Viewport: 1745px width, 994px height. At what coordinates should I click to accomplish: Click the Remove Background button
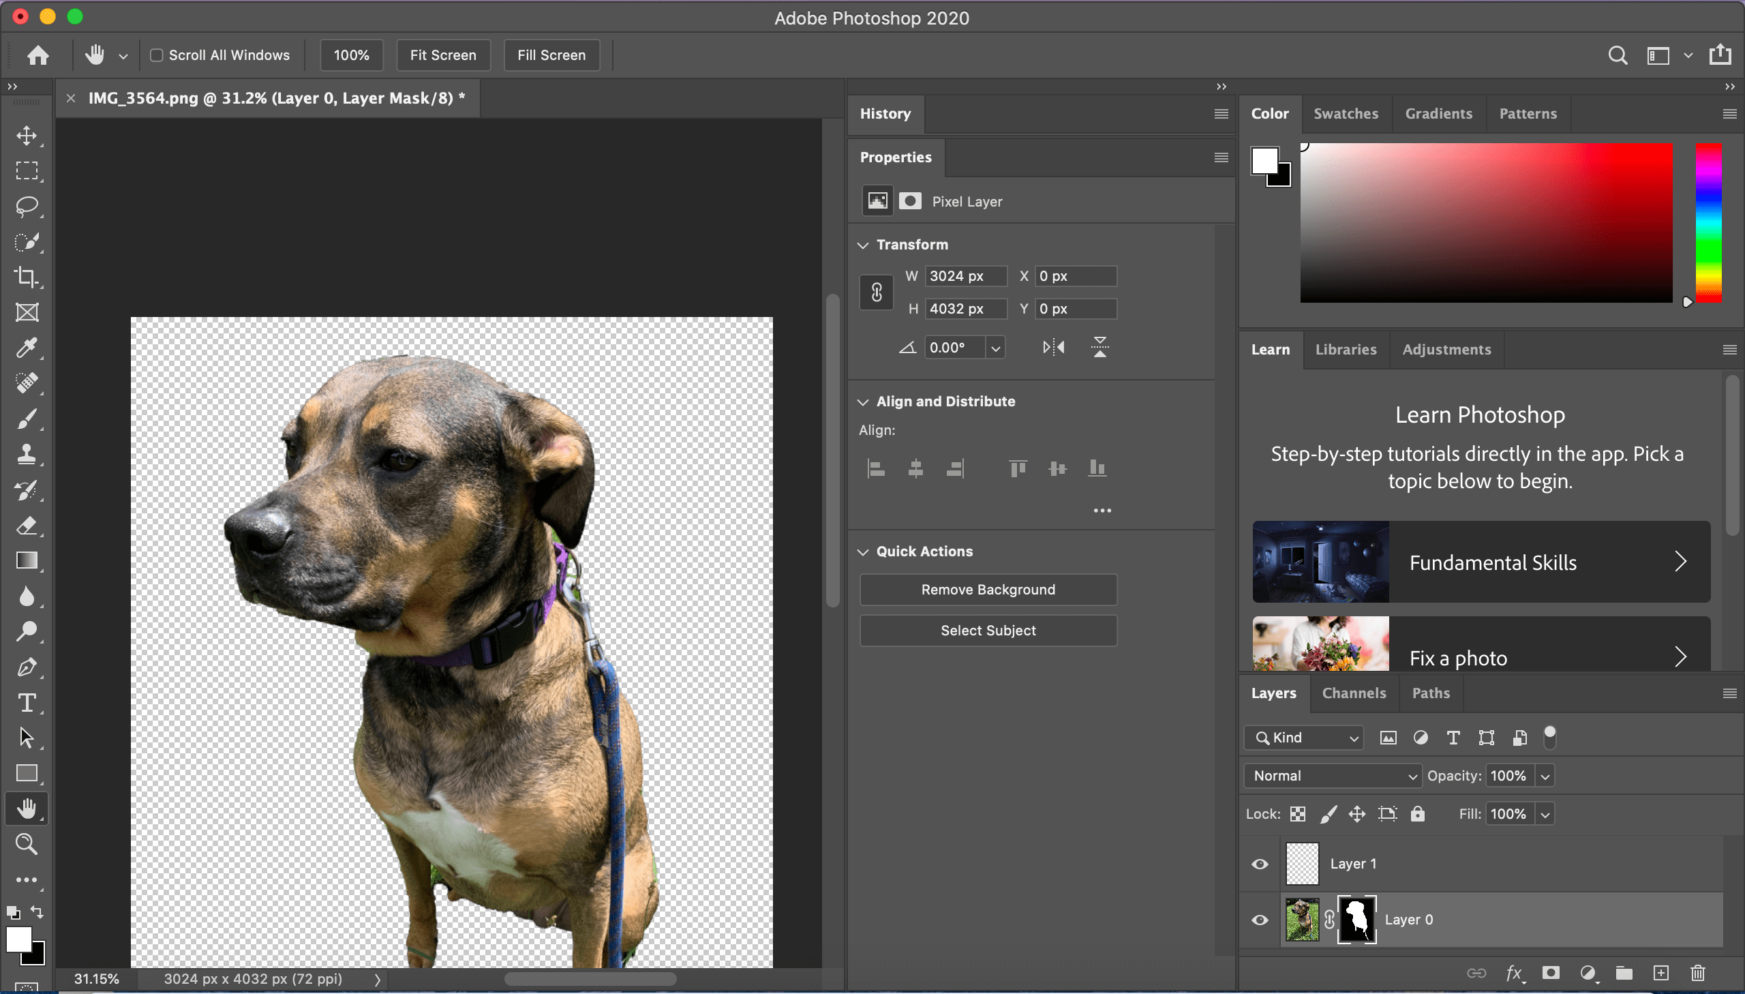tap(988, 589)
